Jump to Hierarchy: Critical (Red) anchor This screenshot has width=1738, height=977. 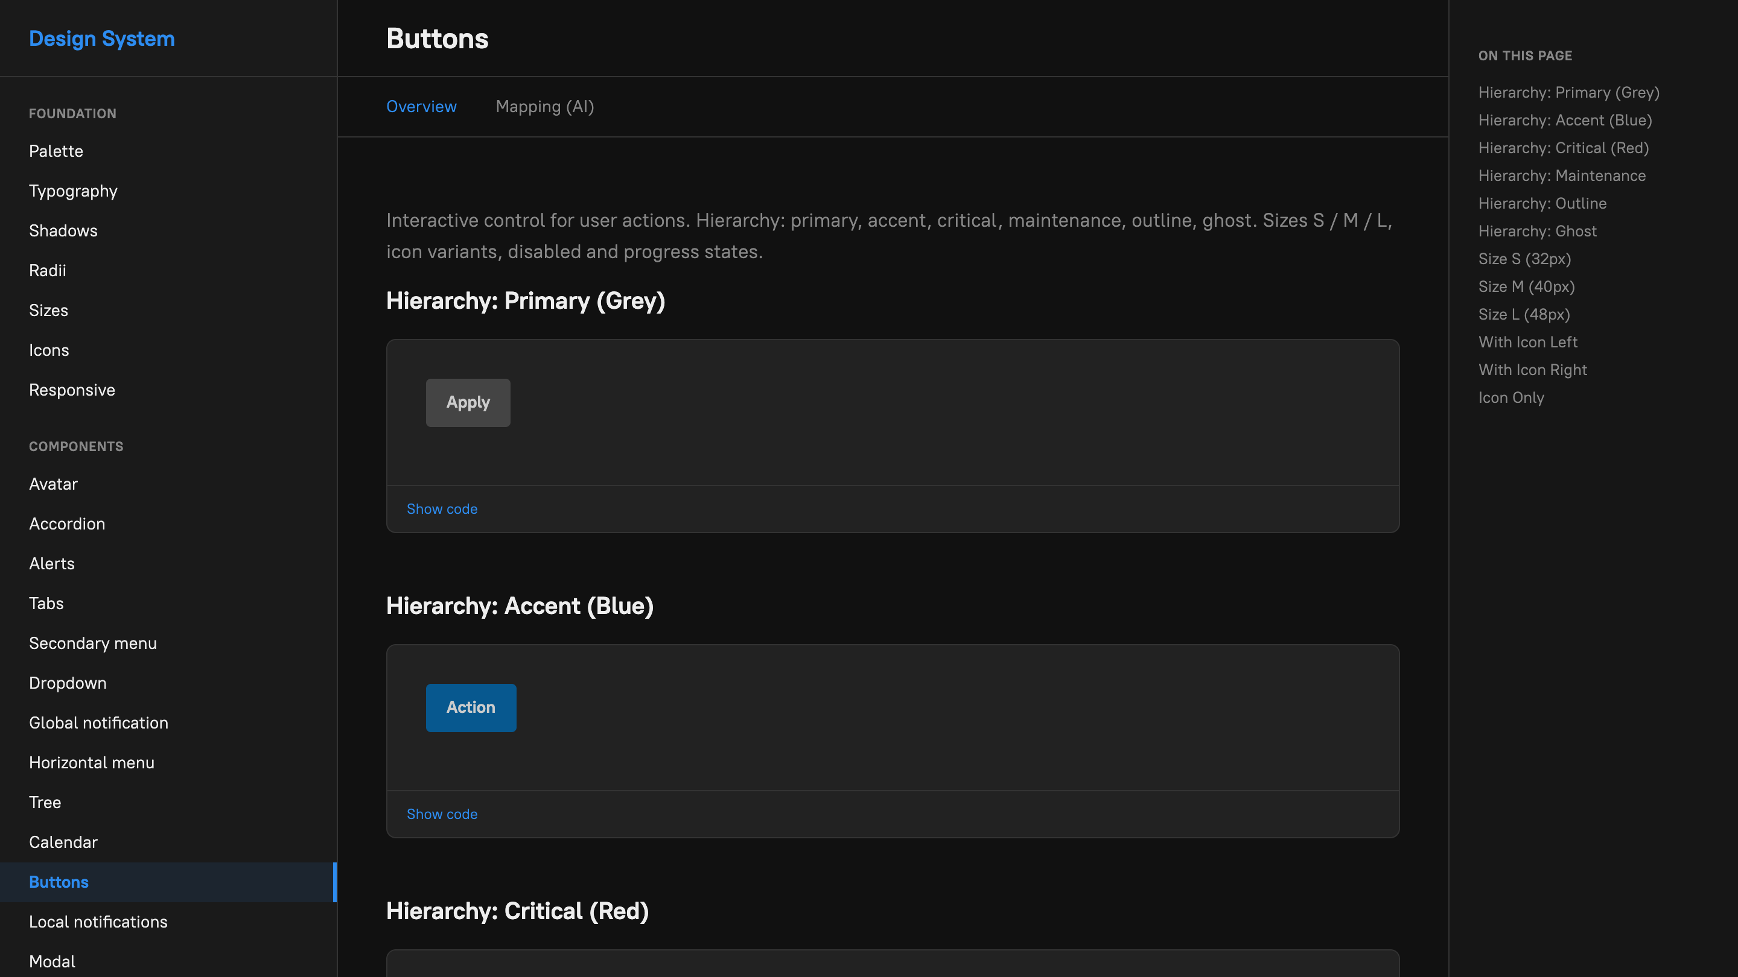(x=1563, y=148)
